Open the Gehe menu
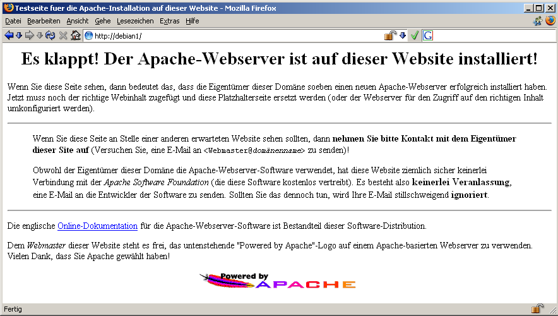The width and height of the screenshot is (558, 316). (103, 21)
